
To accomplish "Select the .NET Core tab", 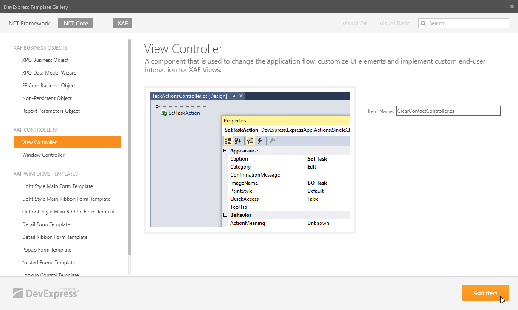I will coord(75,23).
